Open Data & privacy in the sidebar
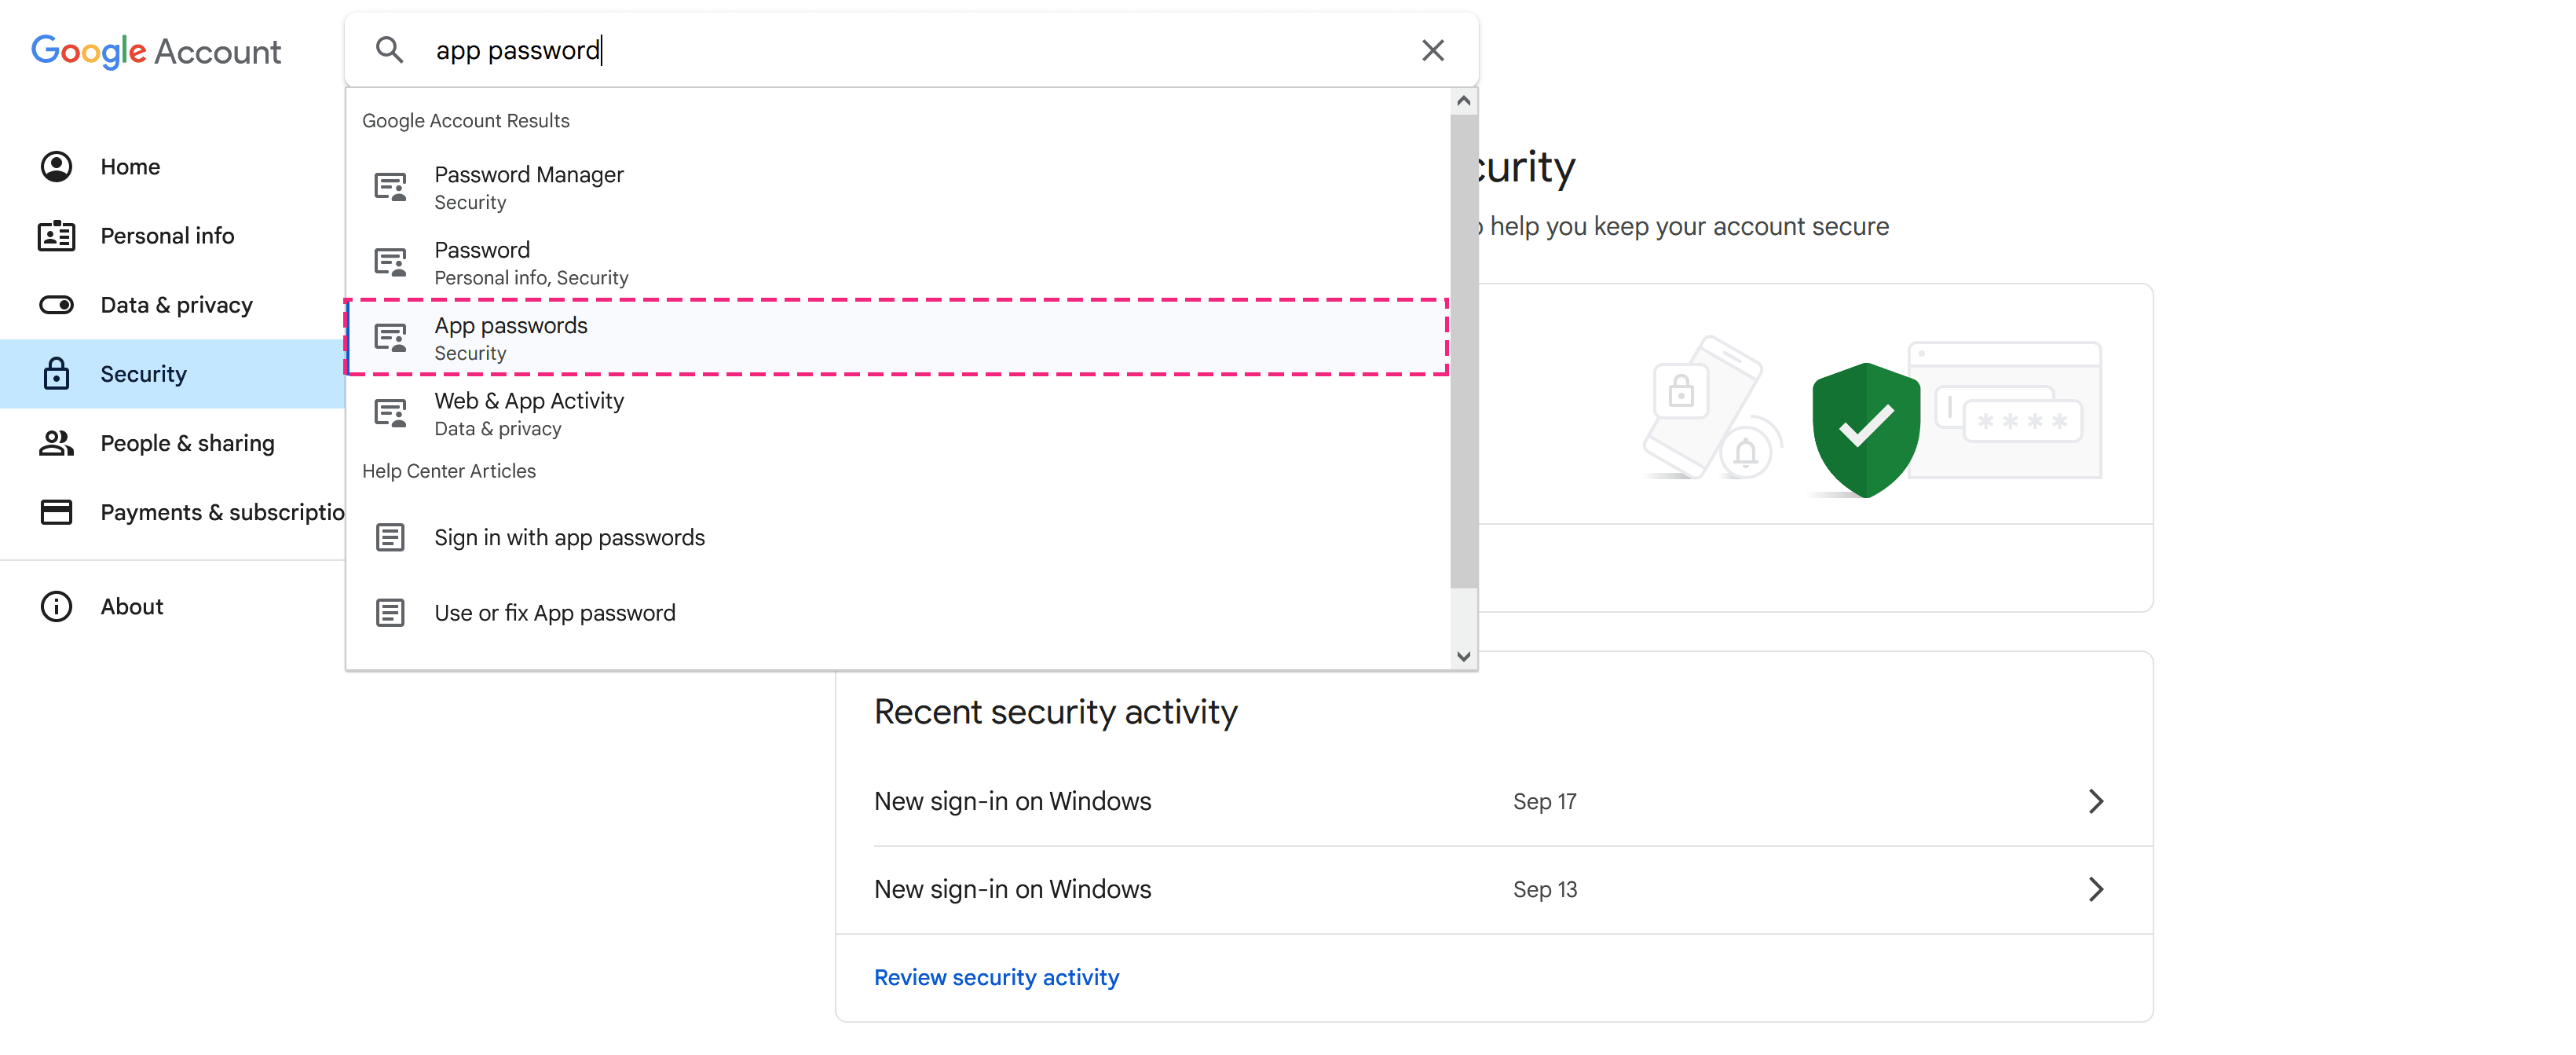Image resolution: width=2576 pixels, height=1055 pixels. 172,305
